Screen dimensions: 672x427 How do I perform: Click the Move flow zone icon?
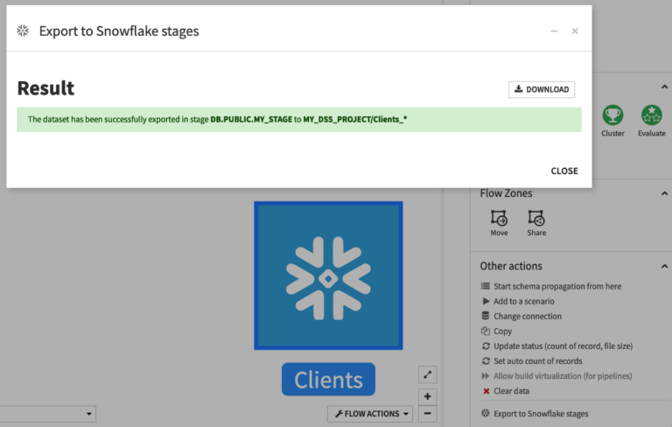(x=499, y=219)
